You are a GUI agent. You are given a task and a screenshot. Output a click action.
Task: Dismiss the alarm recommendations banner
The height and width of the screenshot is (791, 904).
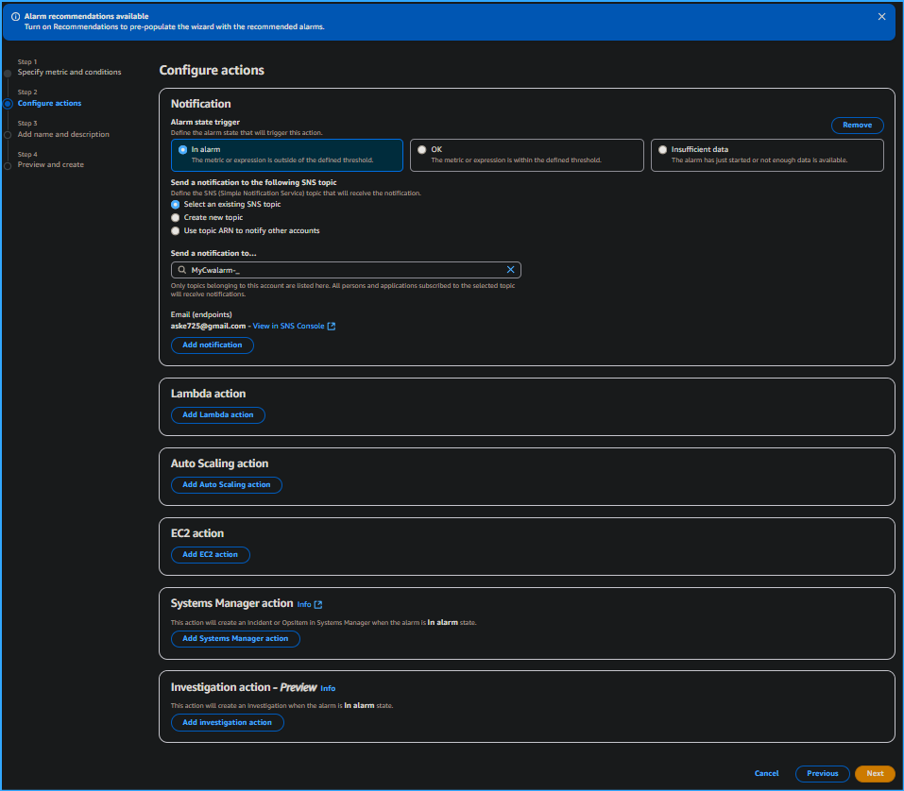[x=881, y=16]
